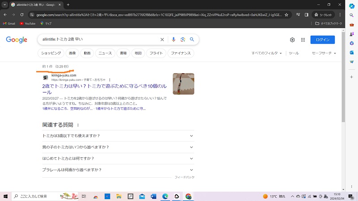Expand question 男の子のトミカはいつから遊べますか？

point(118,147)
